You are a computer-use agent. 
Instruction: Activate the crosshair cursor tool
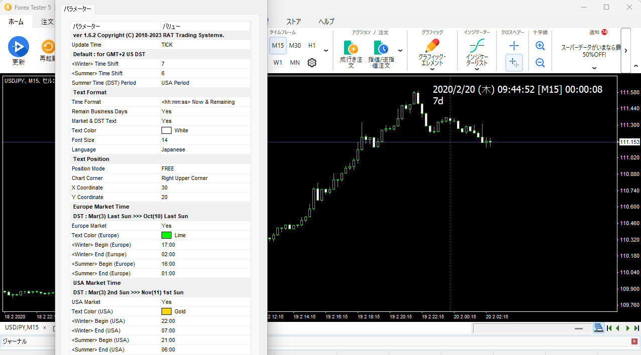tap(513, 46)
